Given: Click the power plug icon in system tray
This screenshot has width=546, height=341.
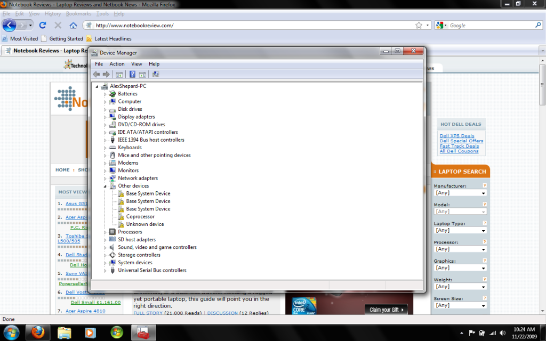Looking at the screenshot, I should point(482,333).
